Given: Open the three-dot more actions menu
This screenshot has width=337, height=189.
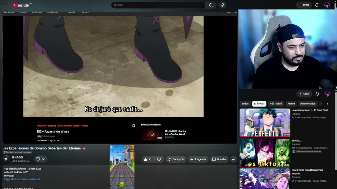Looking at the screenshot, I should click(x=234, y=159).
